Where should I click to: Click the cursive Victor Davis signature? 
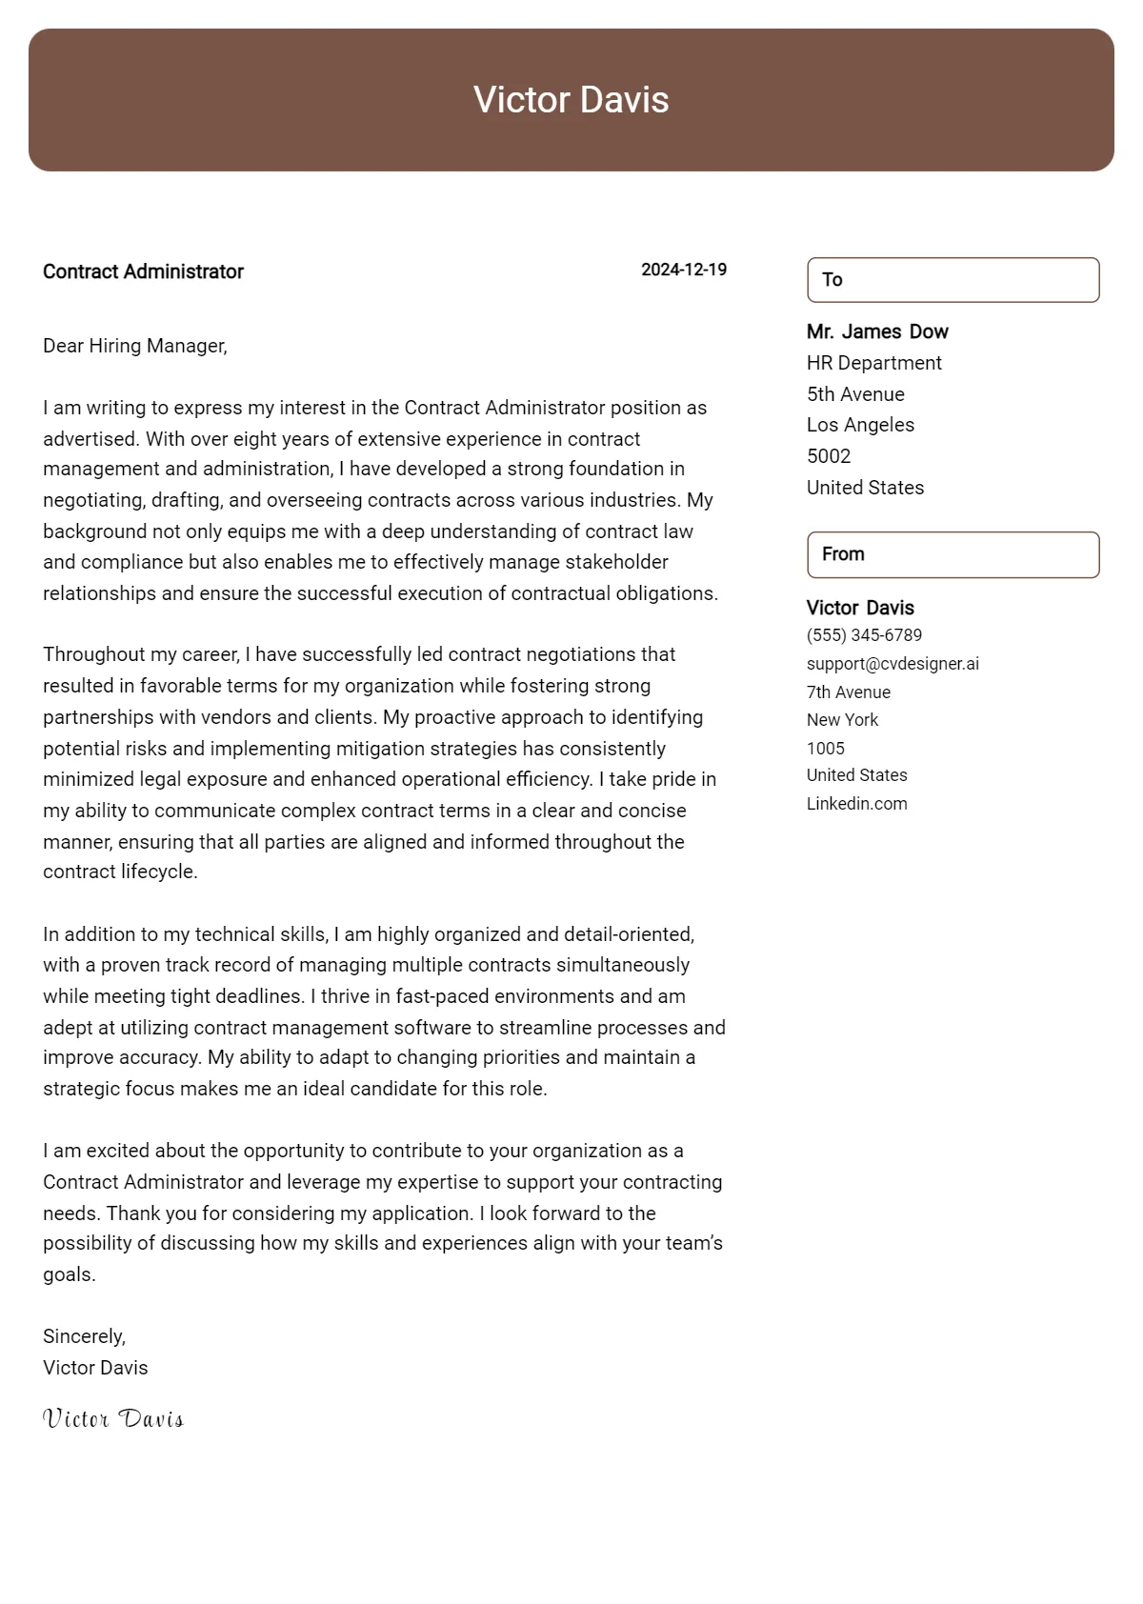click(x=113, y=1419)
